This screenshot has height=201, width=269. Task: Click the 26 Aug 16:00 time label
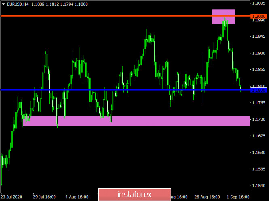point(206,197)
